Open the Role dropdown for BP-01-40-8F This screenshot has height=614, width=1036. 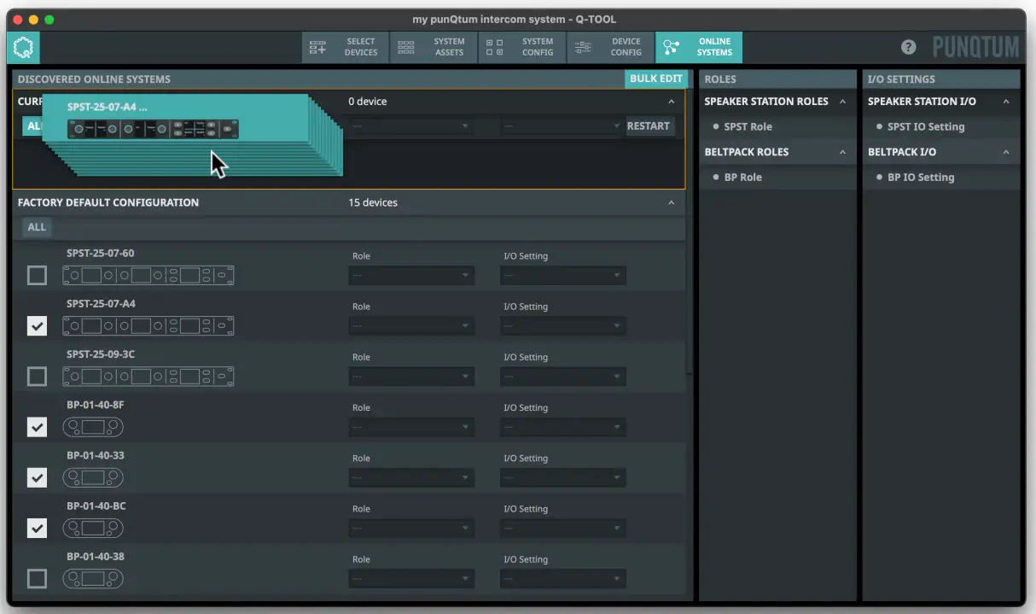pyautogui.click(x=411, y=426)
